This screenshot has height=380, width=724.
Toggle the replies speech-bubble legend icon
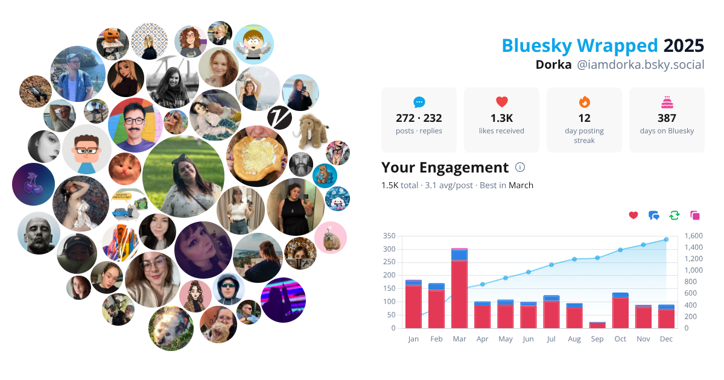point(654,215)
